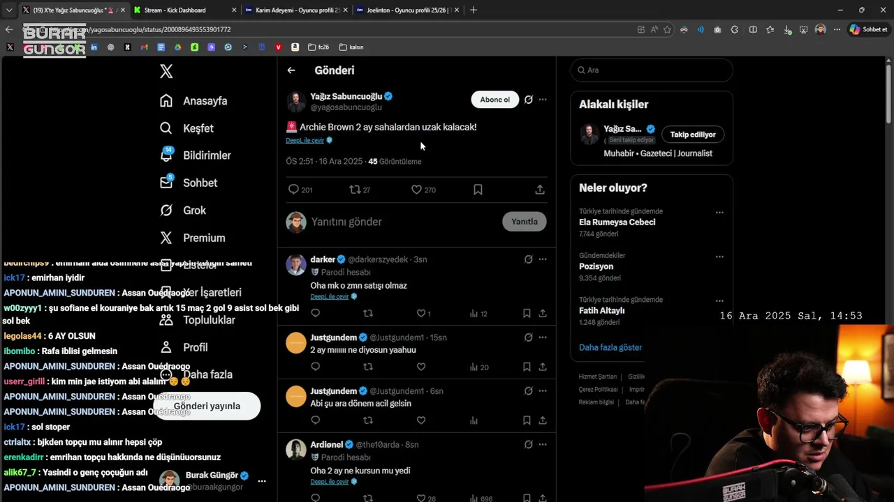Open the Amazon bookmark icon

[295, 47]
